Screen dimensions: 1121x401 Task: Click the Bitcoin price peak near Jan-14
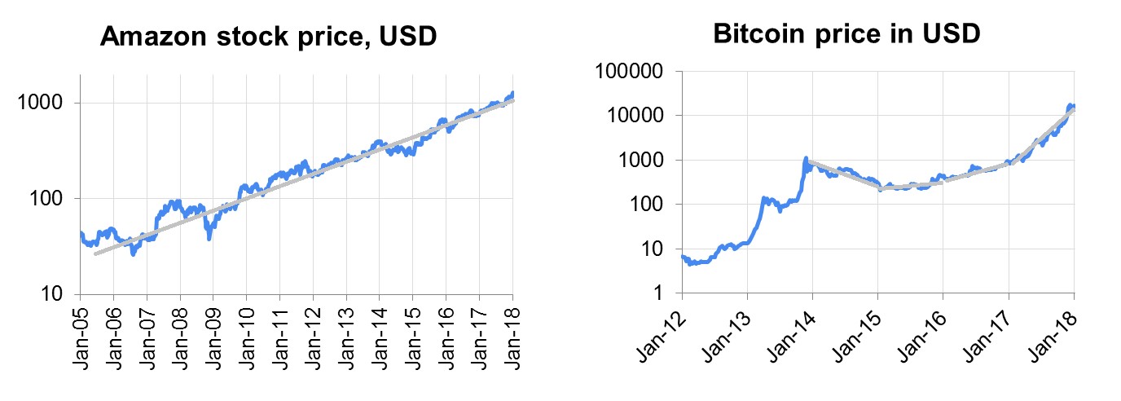point(806,158)
